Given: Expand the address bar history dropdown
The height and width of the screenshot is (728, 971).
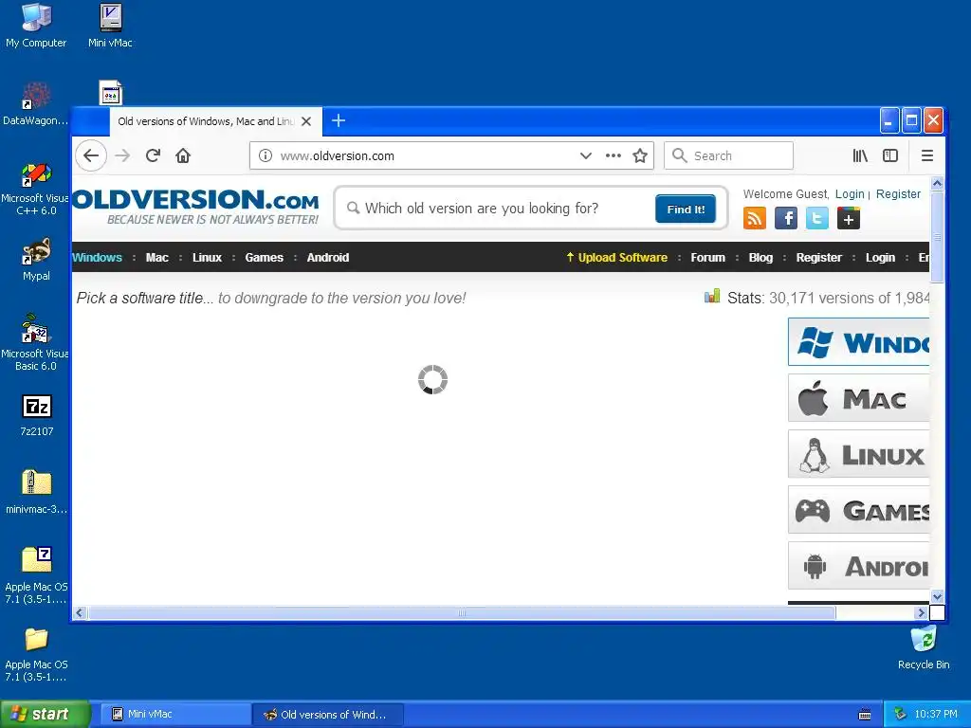Looking at the screenshot, I should coord(586,155).
